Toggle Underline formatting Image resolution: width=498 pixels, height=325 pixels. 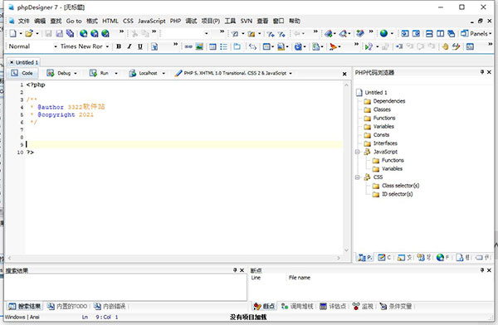[140, 46]
